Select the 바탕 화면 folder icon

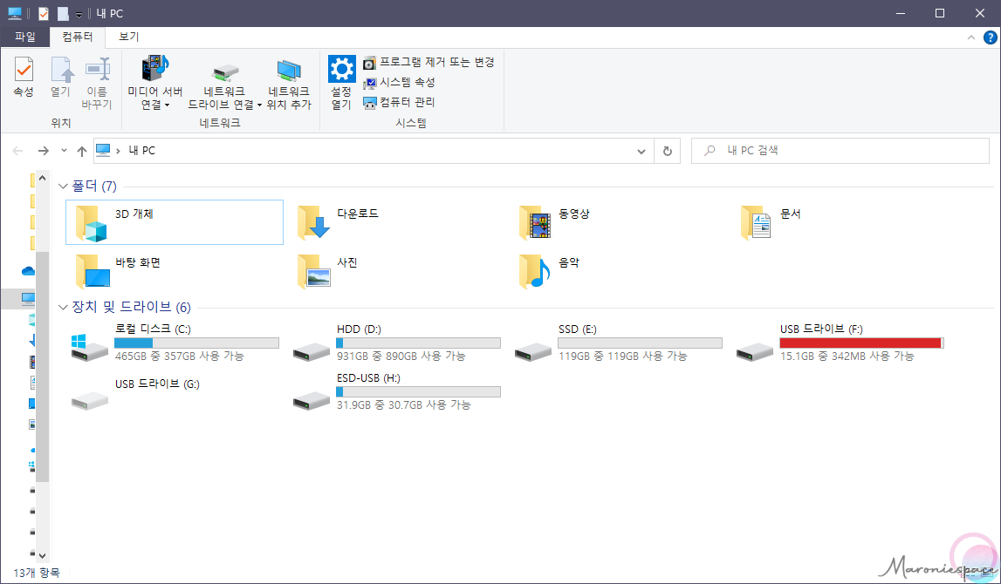pos(93,272)
